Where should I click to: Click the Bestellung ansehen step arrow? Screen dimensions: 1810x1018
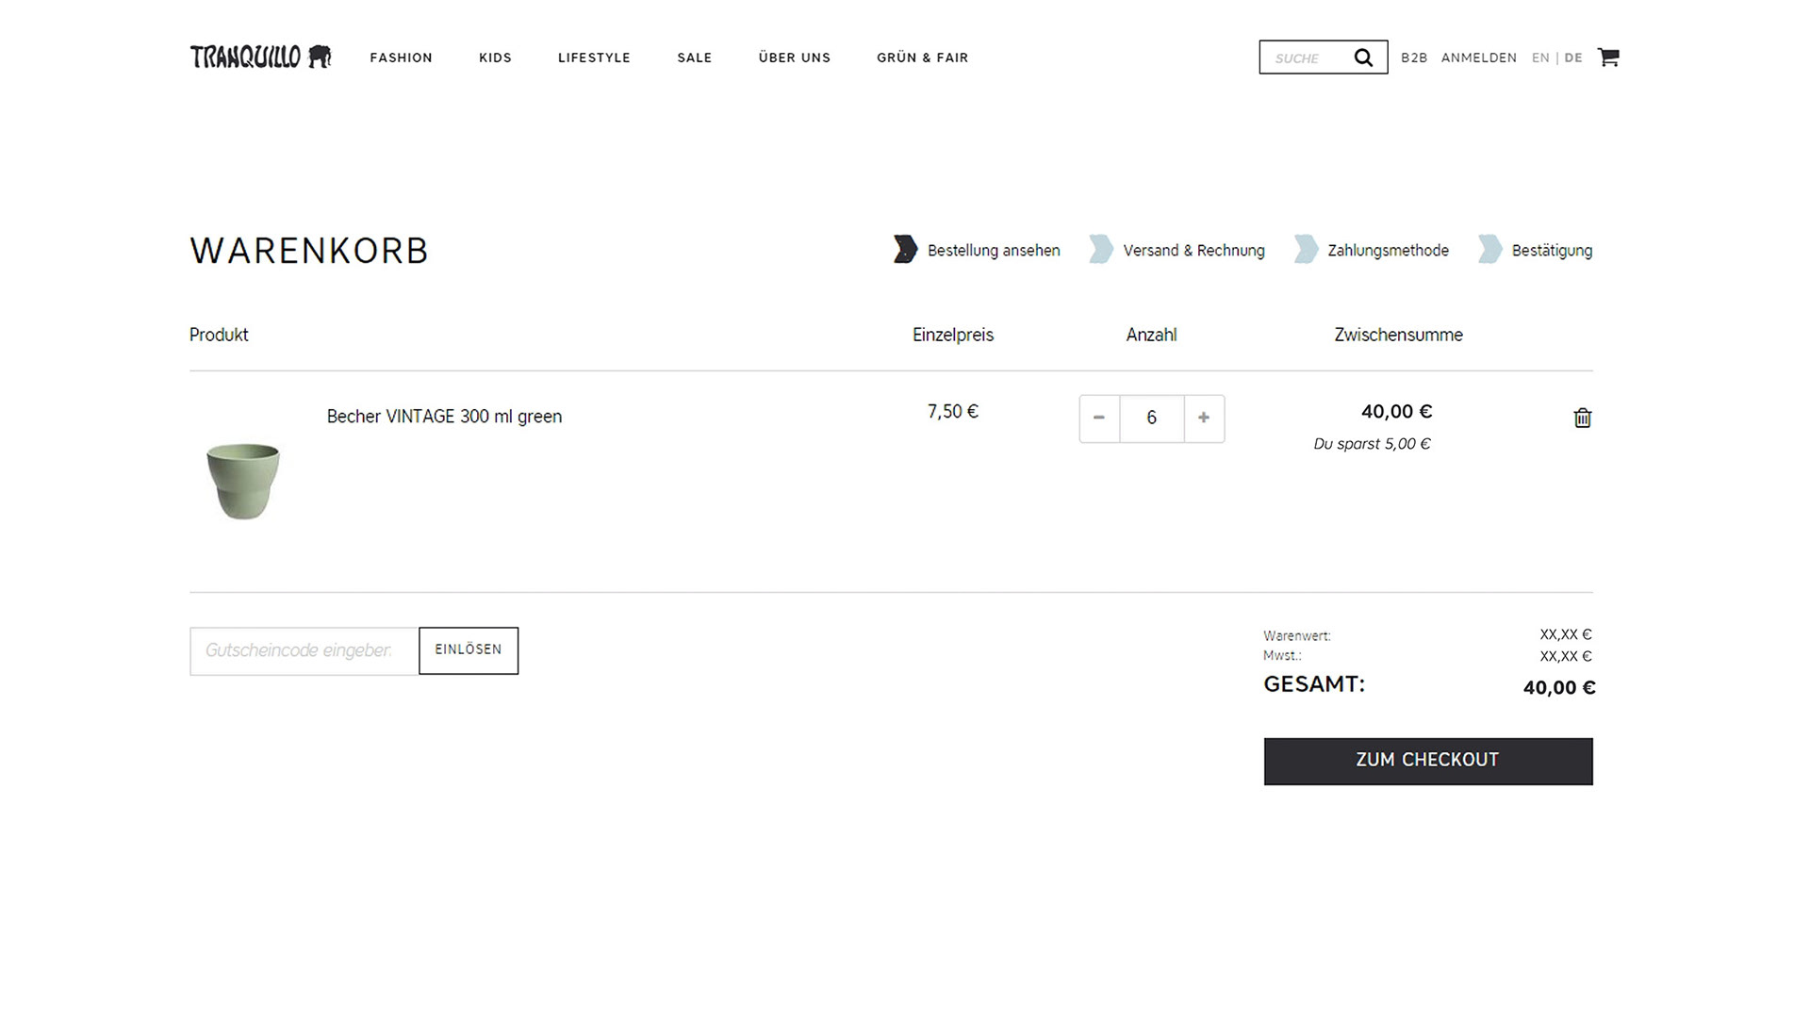click(x=905, y=250)
